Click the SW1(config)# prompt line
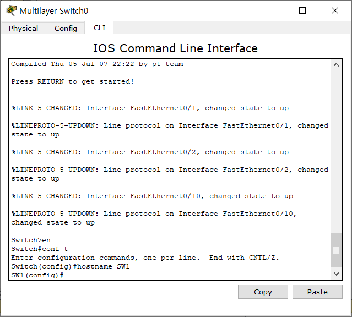The width and height of the screenshot is (352, 317). [x=37, y=275]
